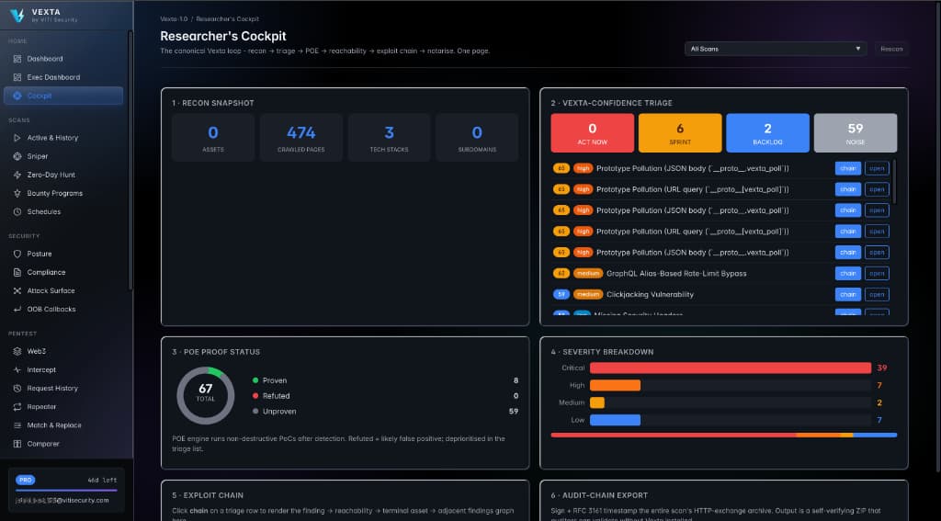Click medium badge on GraphQL row
Screen dimensions: 941x521
(x=588, y=274)
